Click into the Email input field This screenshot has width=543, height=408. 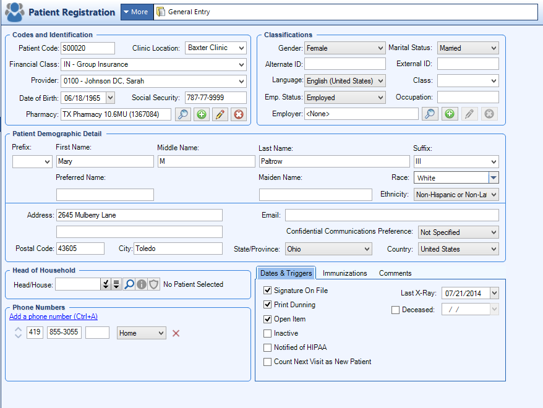pyautogui.click(x=391, y=215)
